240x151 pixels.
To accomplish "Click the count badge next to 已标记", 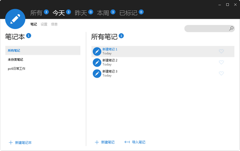I will [x=141, y=12].
